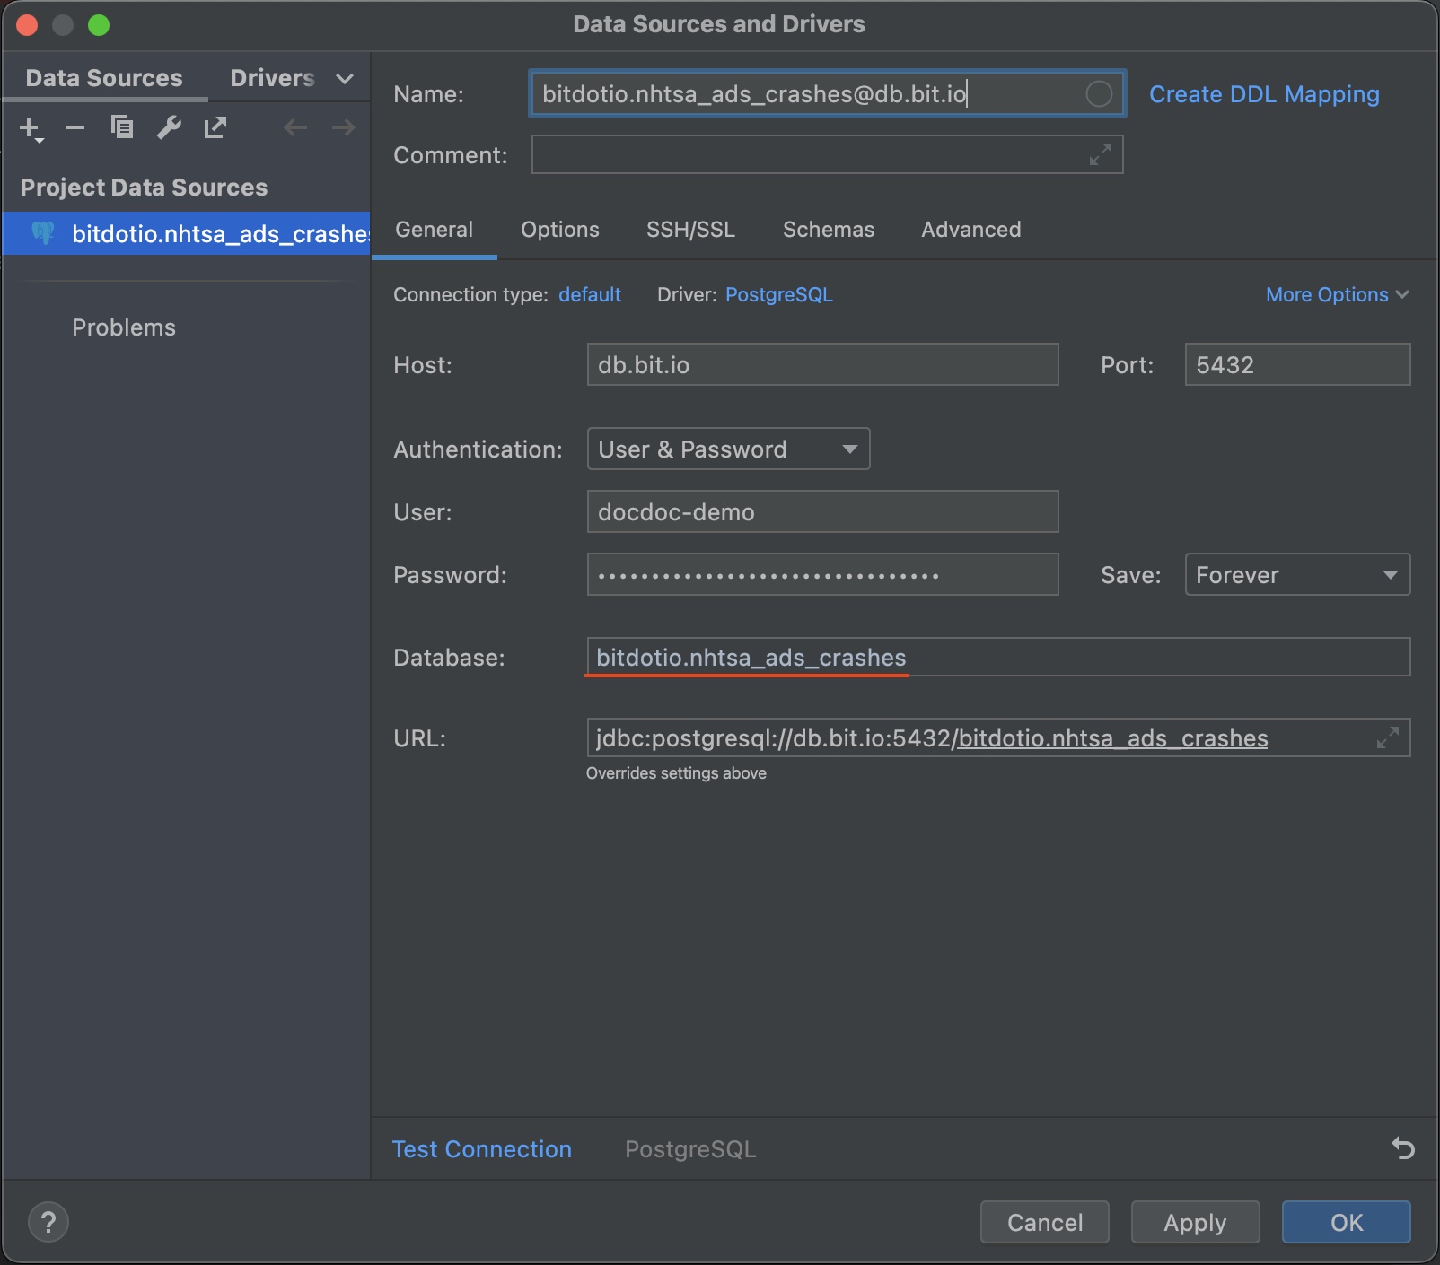Open the Authentication dropdown
Viewport: 1440px width, 1265px height.
point(728,449)
